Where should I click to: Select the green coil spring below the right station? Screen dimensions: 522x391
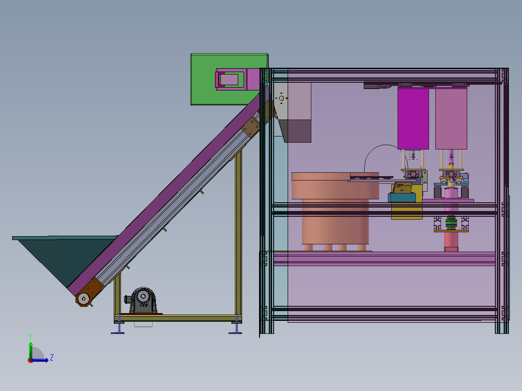451,223
